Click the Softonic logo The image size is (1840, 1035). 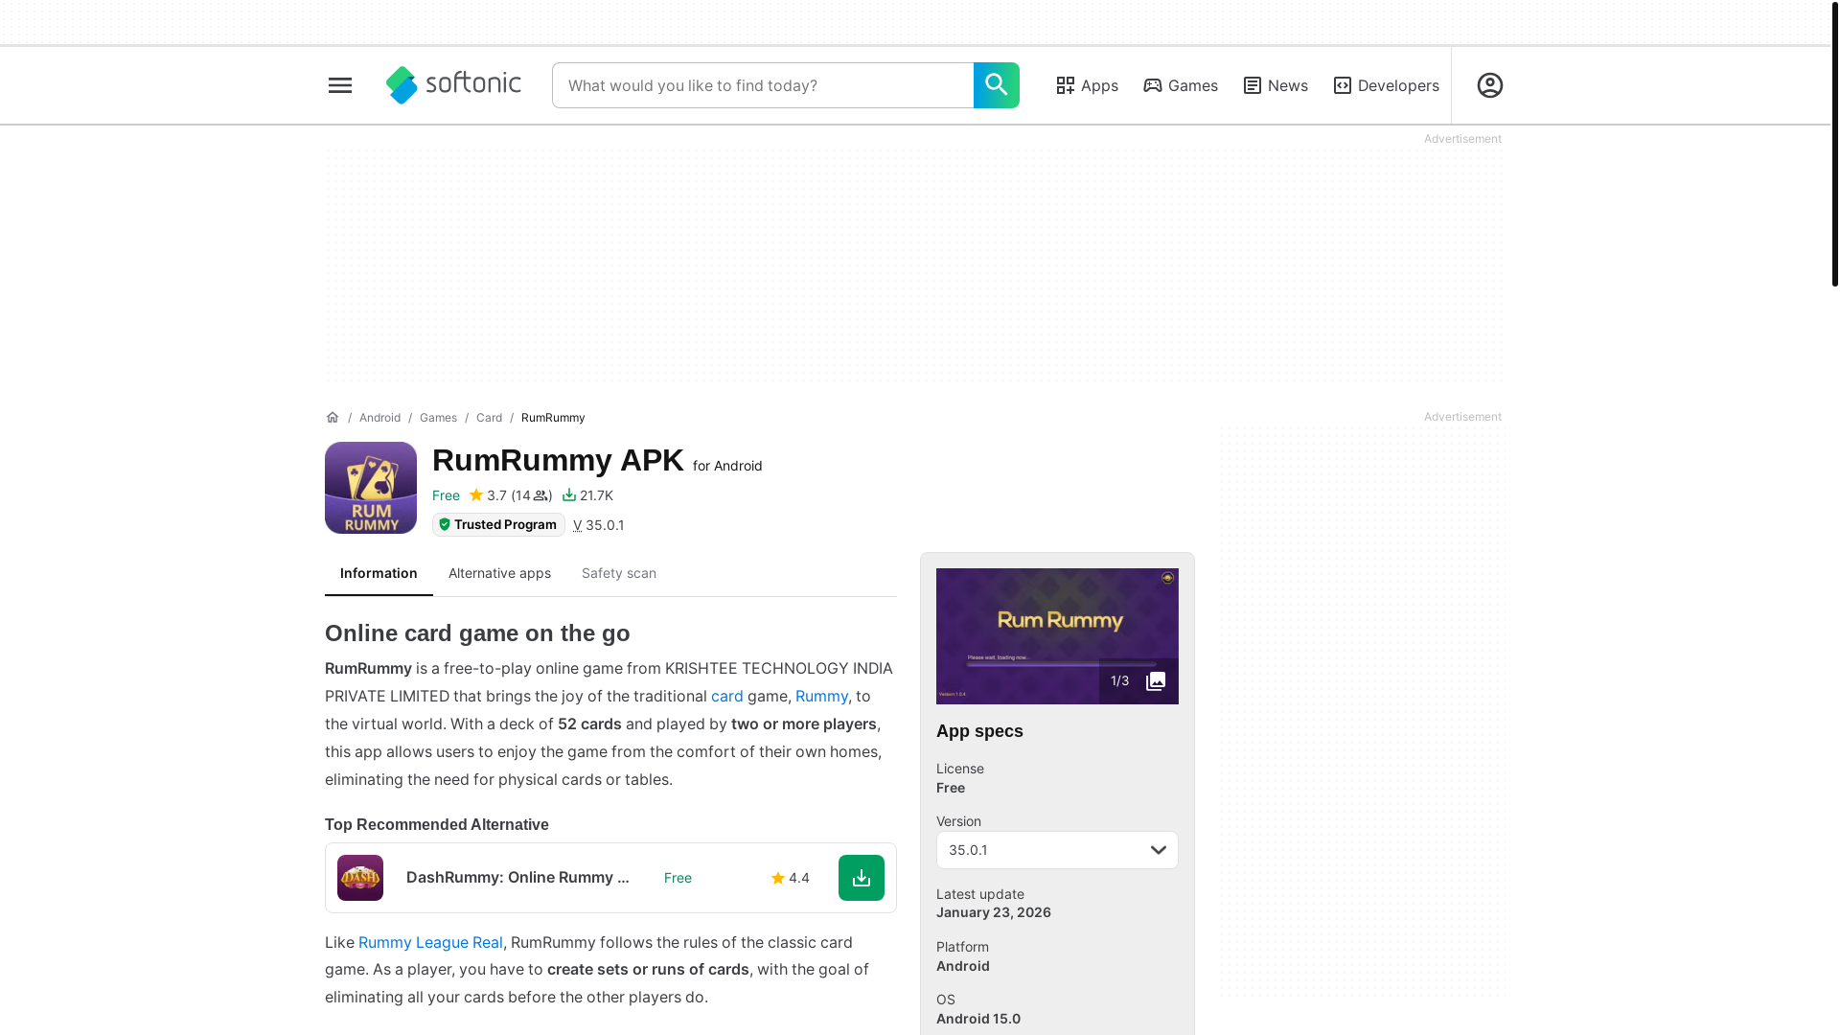(x=453, y=85)
